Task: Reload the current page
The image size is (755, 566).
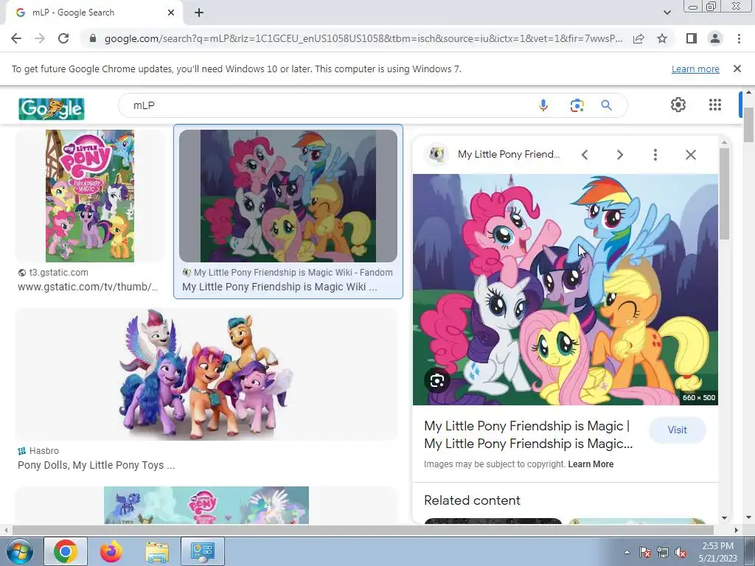Action: pyautogui.click(x=63, y=38)
